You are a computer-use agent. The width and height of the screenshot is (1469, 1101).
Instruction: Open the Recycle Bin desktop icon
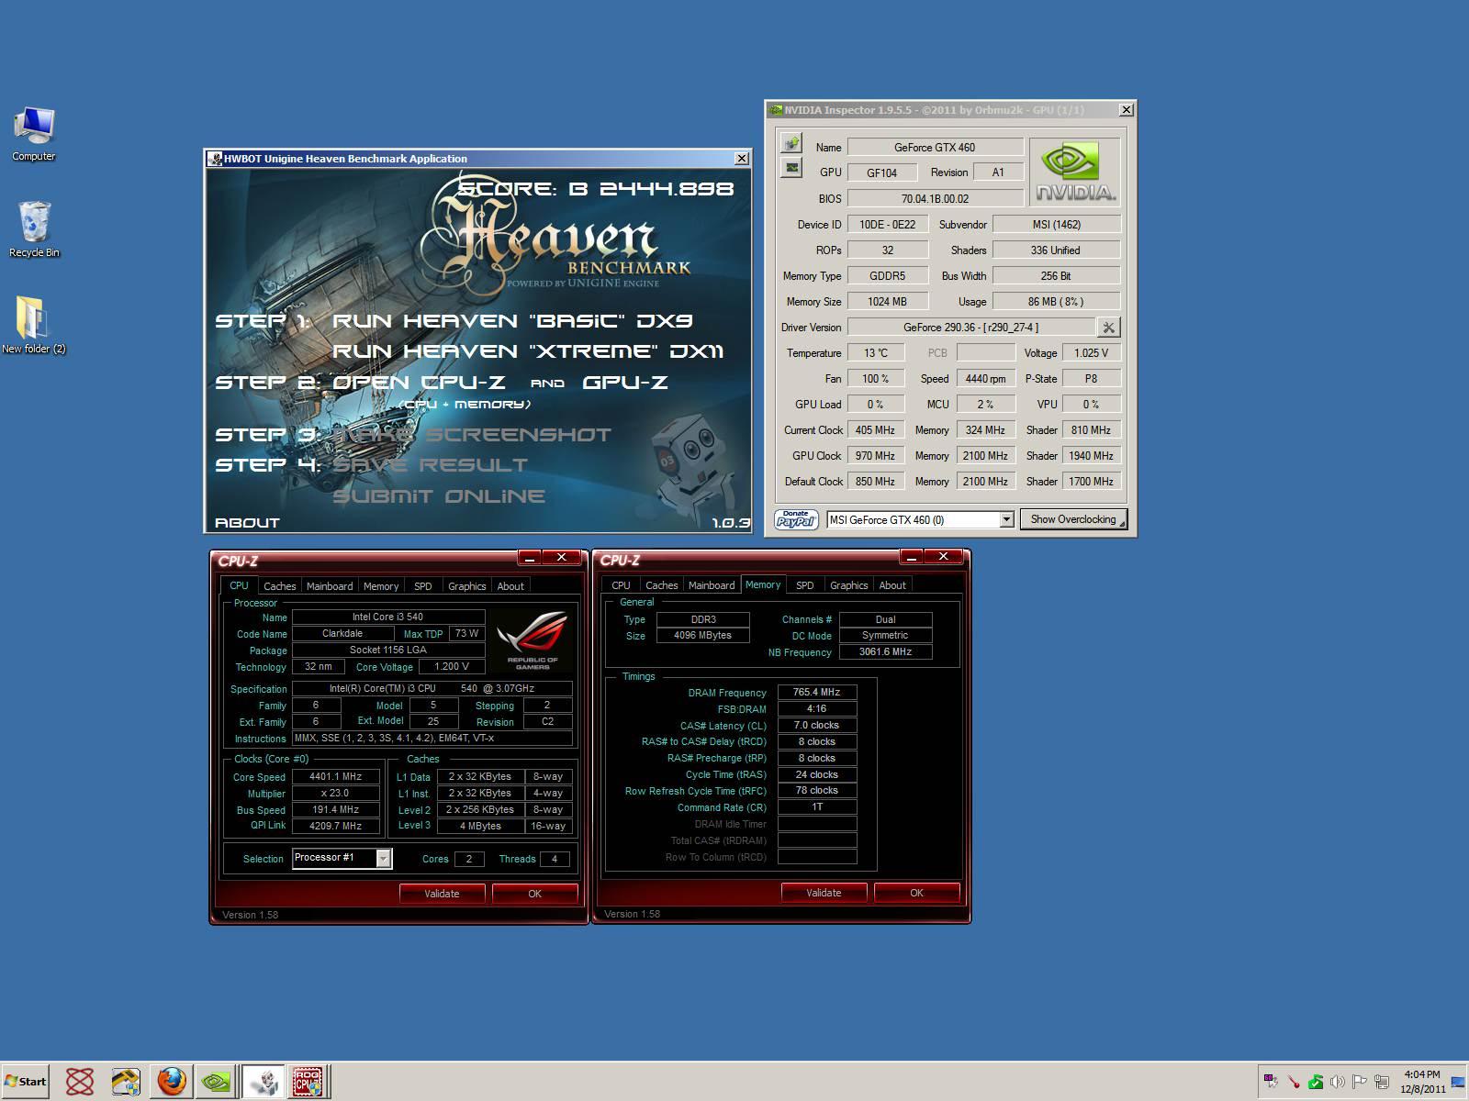[34, 229]
